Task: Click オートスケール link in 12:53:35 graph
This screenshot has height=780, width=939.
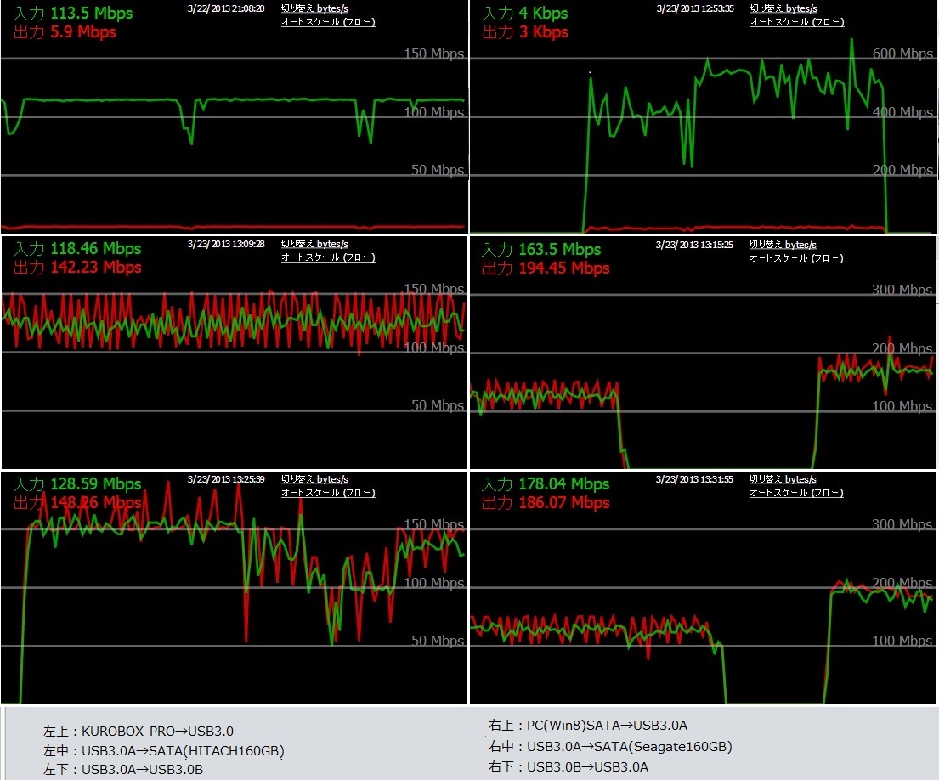Action: 797,22
